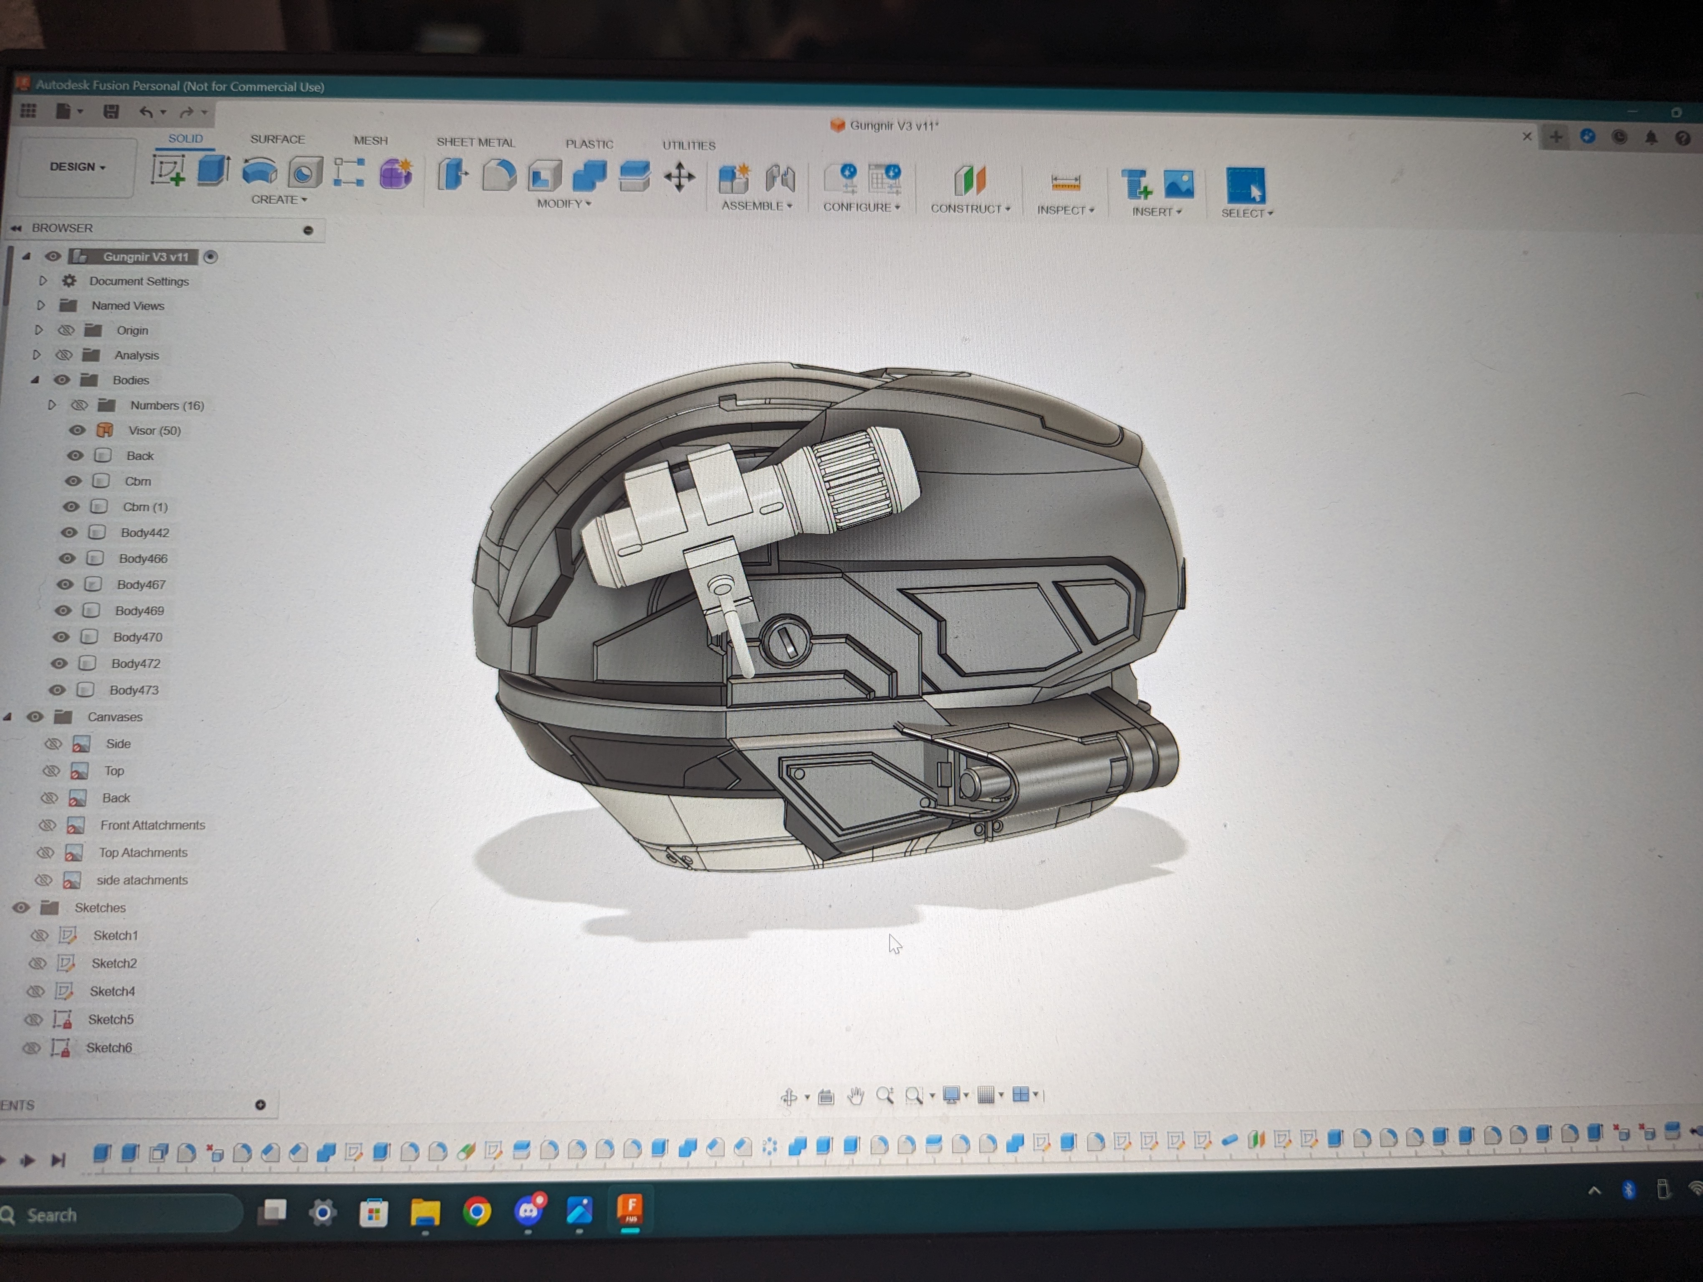The width and height of the screenshot is (1703, 1282).
Task: Toggle visibility of Body442
Action: (69, 532)
